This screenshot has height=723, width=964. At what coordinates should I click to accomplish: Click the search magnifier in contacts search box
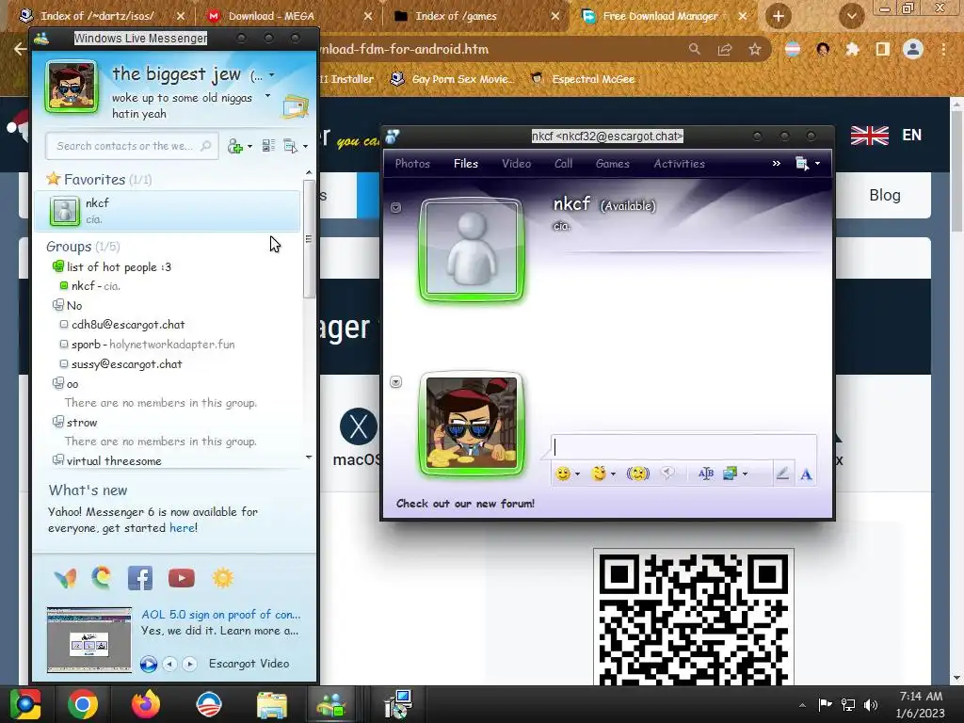tap(206, 146)
